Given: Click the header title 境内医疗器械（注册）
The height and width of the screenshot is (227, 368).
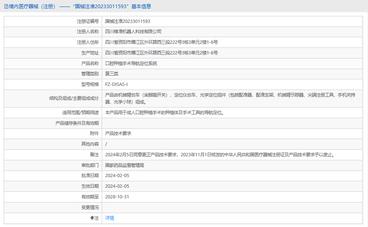Looking at the screenshot, I should pos(32,6).
